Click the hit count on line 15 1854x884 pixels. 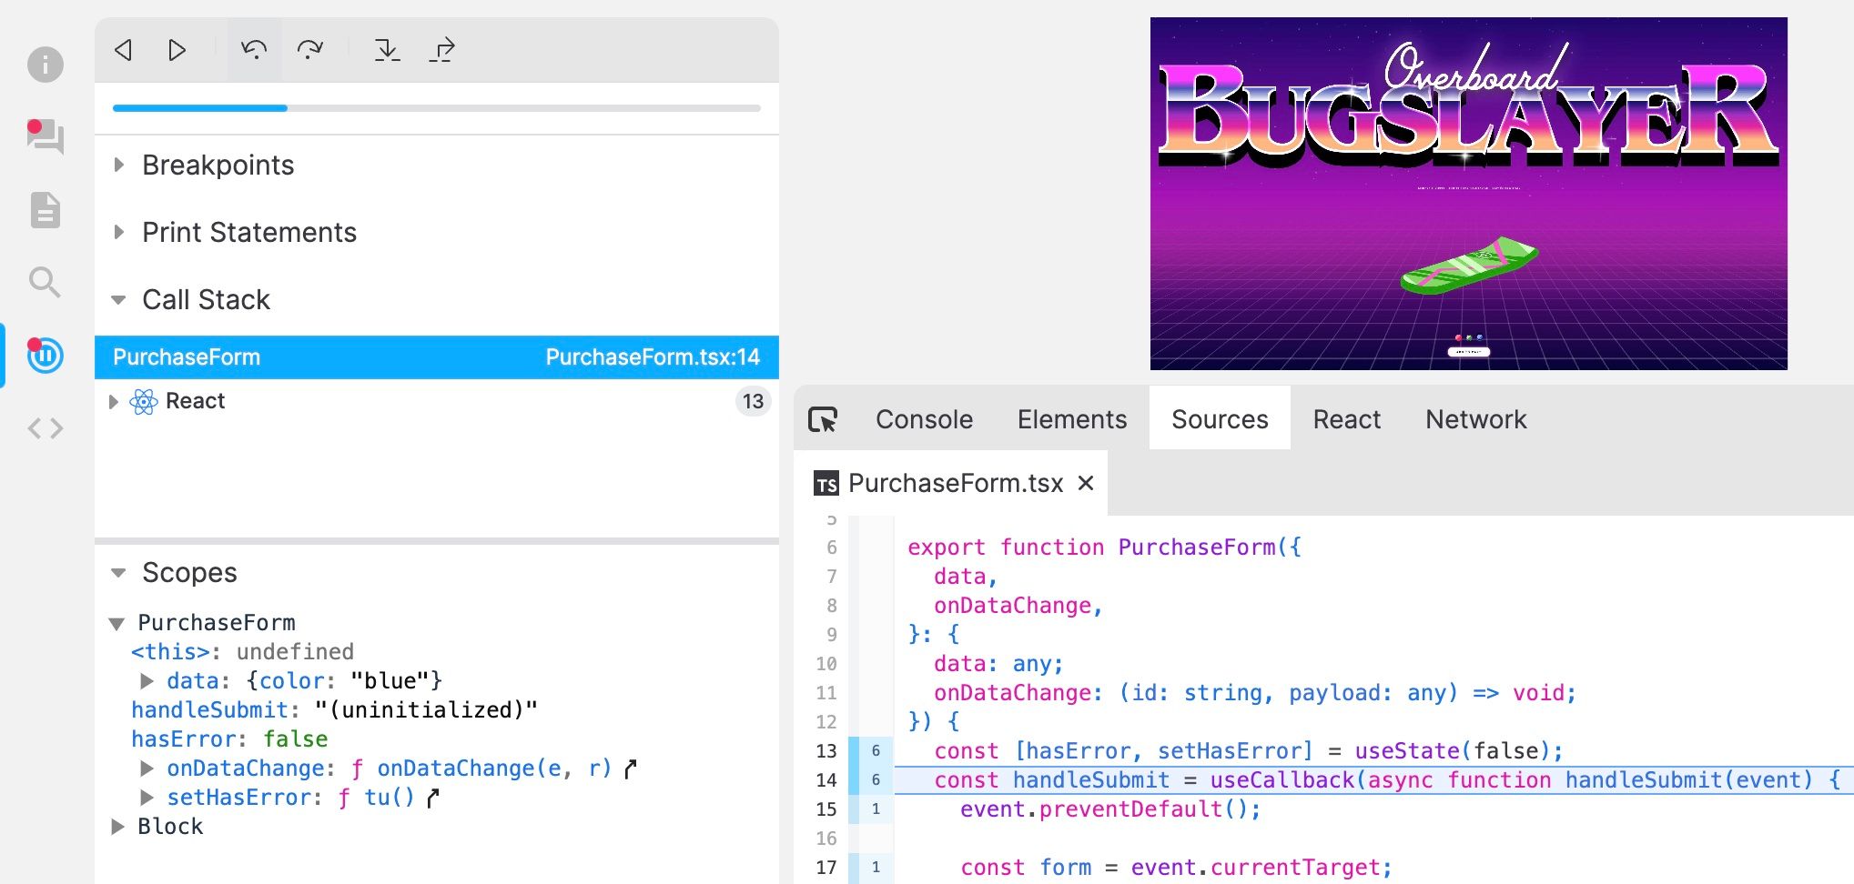coord(876,809)
